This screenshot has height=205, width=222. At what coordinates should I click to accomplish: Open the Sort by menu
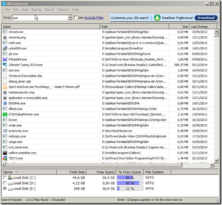[36, 10]
